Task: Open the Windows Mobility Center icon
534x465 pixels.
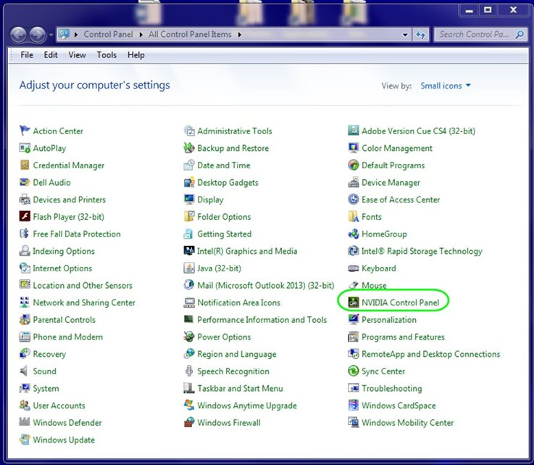Action: tap(354, 422)
